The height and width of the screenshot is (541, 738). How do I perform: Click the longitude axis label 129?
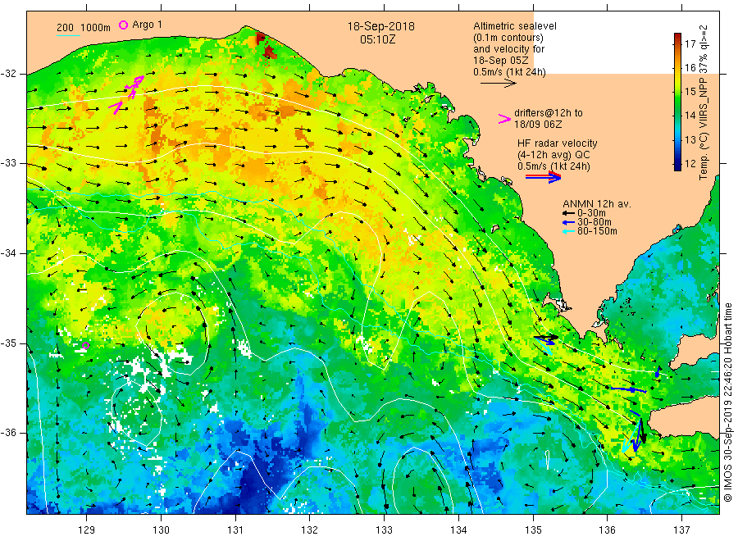[x=87, y=530]
